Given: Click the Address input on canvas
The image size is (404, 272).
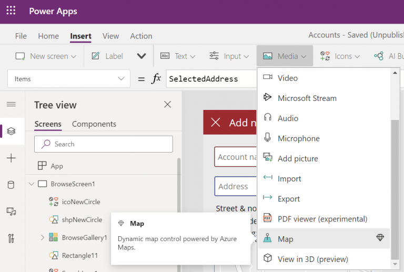Looking at the screenshot, I should (x=236, y=186).
